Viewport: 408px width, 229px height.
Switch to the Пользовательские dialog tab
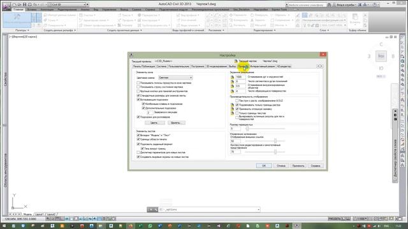[x=178, y=66]
